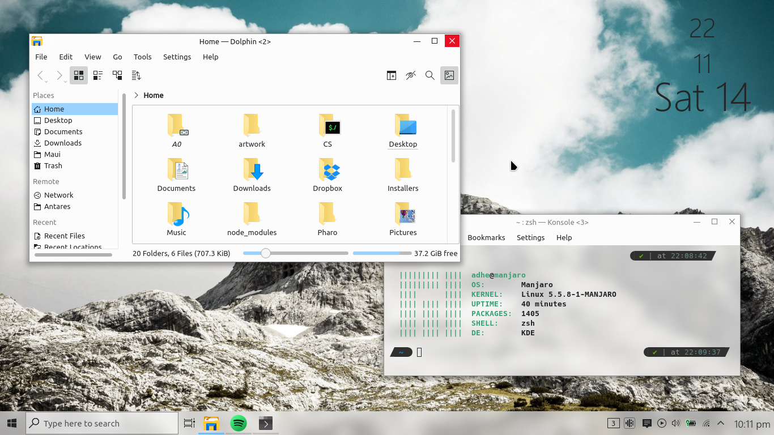774x435 pixels.
Task: Open the audio equalizer tray icon
Action: 630,423
